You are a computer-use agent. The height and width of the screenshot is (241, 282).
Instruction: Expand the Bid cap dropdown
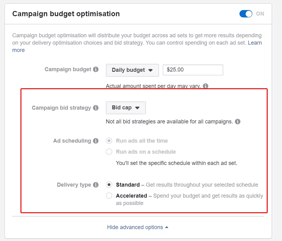point(126,108)
